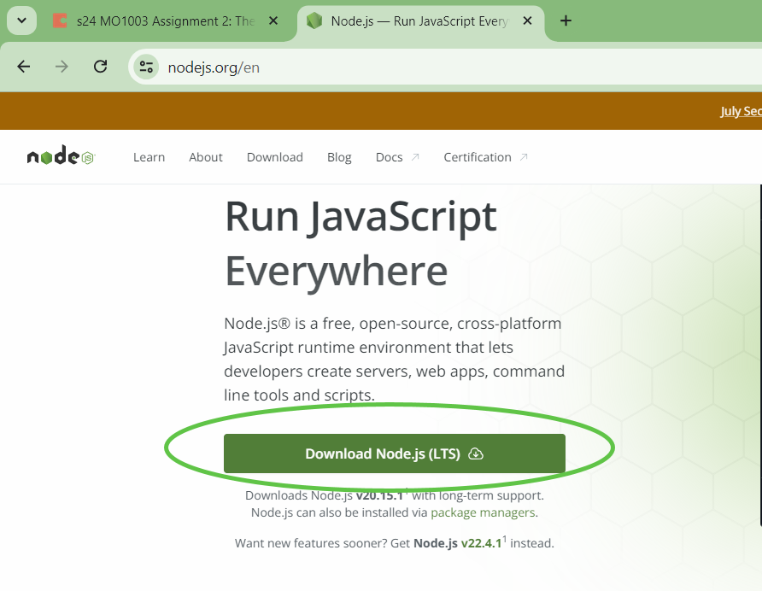The width and height of the screenshot is (762, 591).
Task: Open the Learn navigation item
Action: tap(149, 157)
